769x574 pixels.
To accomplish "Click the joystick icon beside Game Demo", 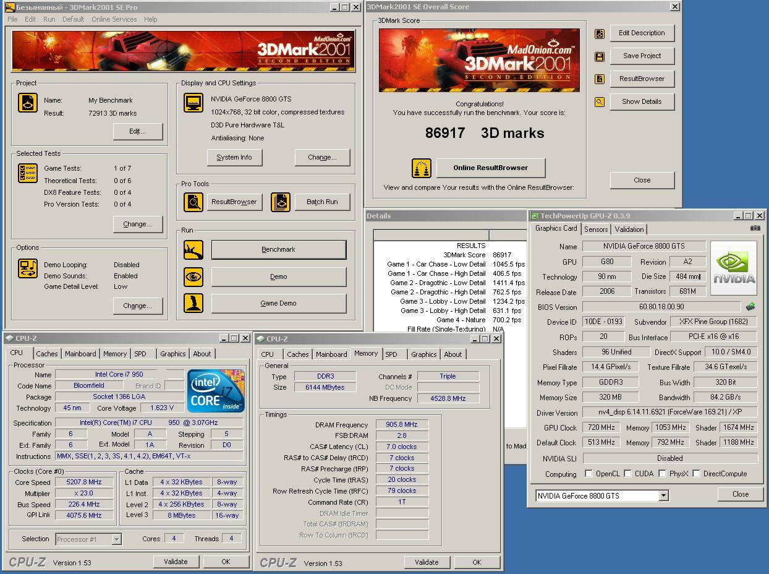I will pos(193,303).
